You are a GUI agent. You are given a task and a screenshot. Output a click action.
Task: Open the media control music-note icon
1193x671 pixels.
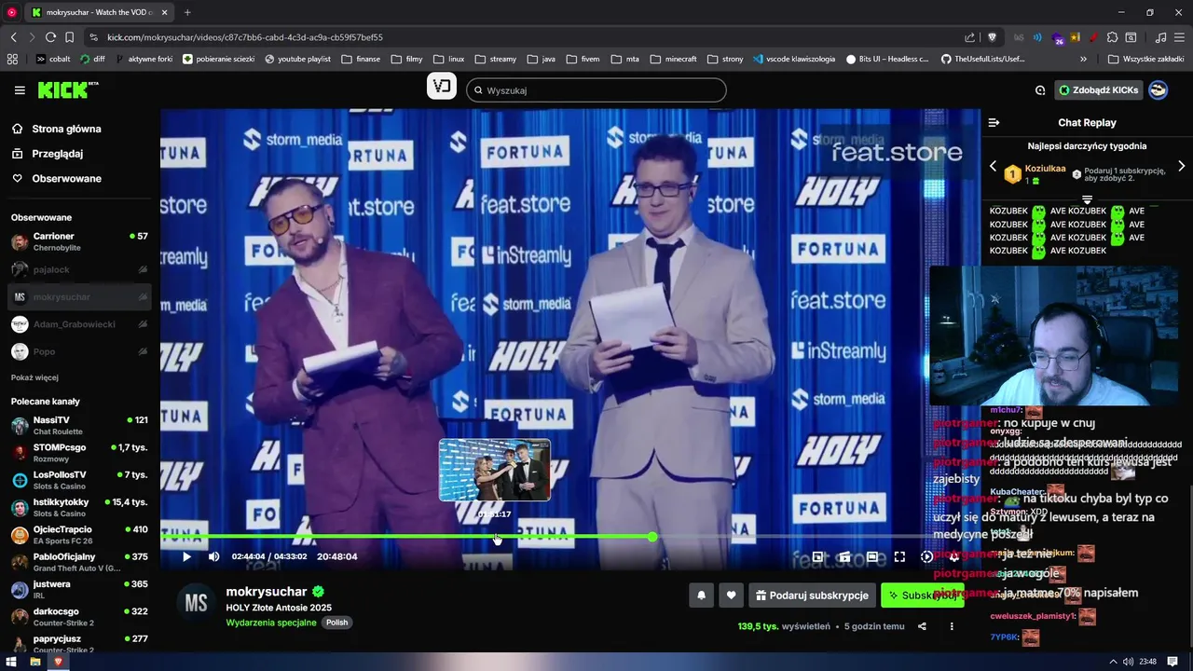click(x=1160, y=37)
